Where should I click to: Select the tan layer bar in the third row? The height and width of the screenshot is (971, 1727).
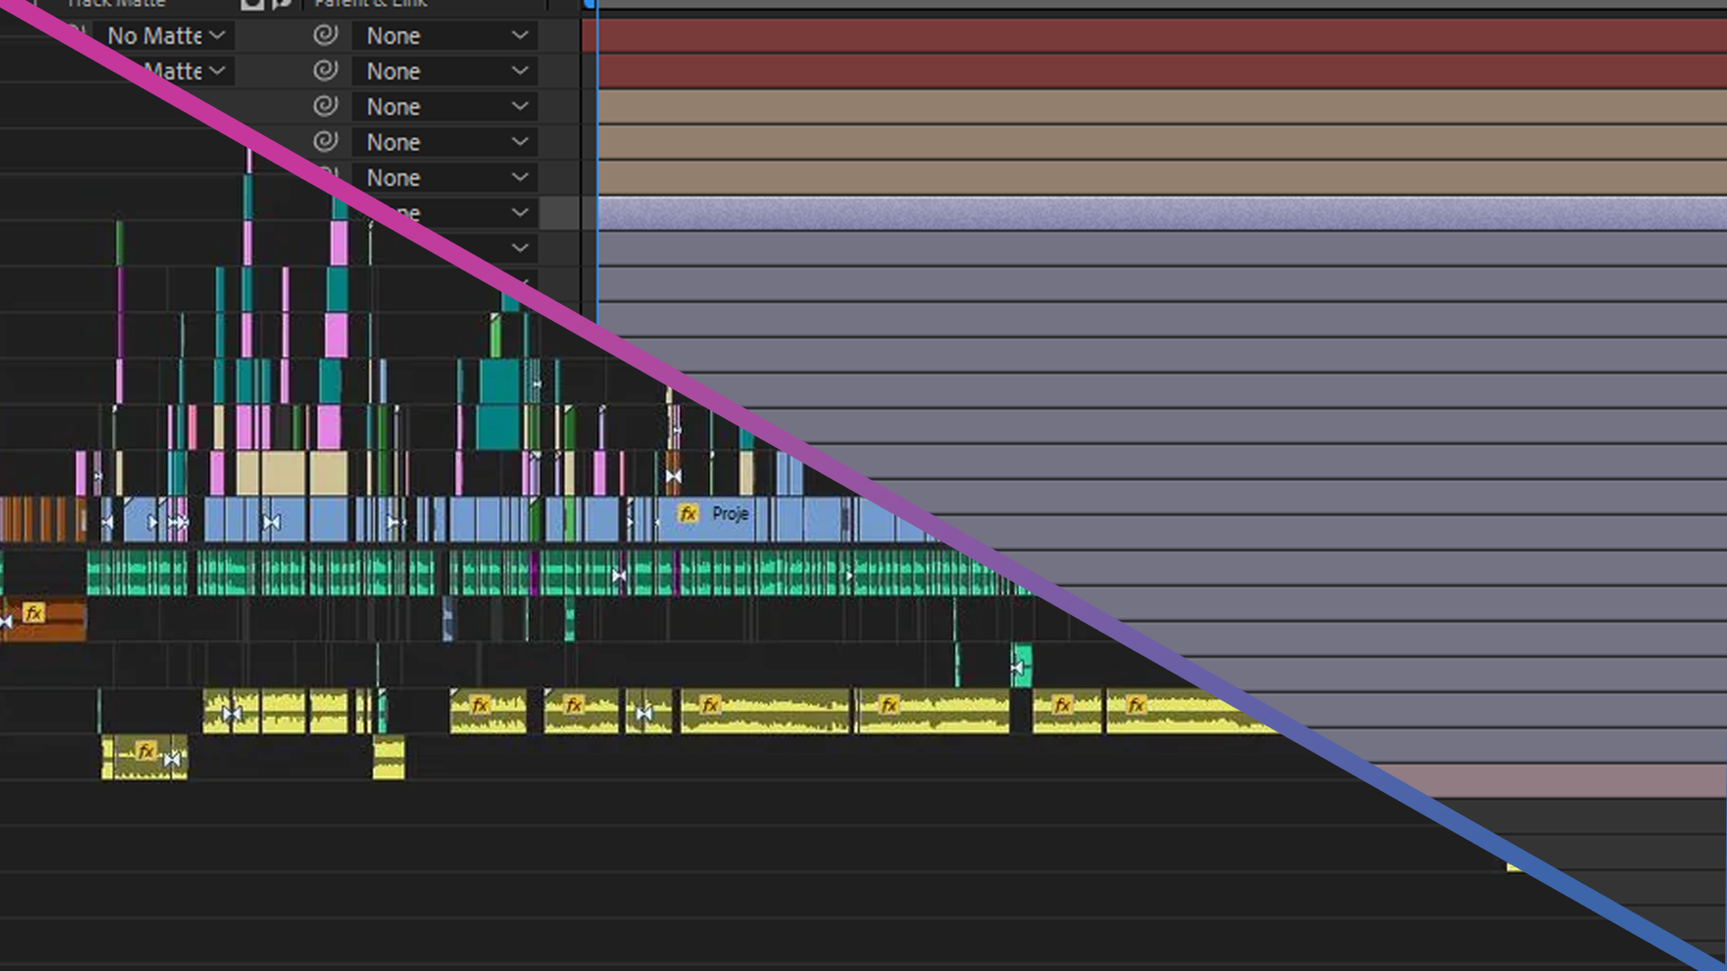(1160, 107)
